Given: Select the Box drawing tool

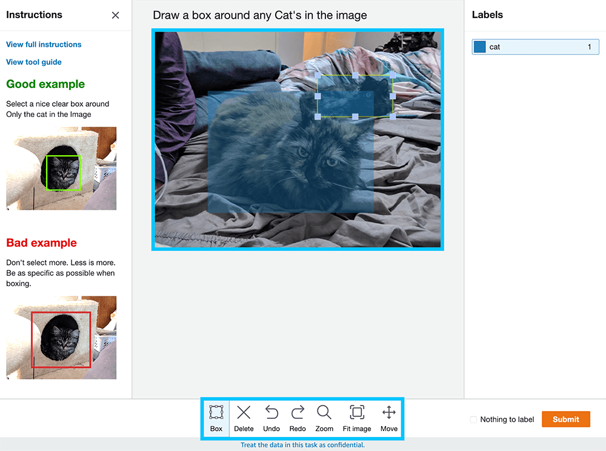Looking at the screenshot, I should 216,418.
